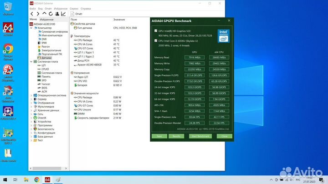Open the user profile icon in toolbar
The height and width of the screenshot is (184, 328).
coord(56,14)
